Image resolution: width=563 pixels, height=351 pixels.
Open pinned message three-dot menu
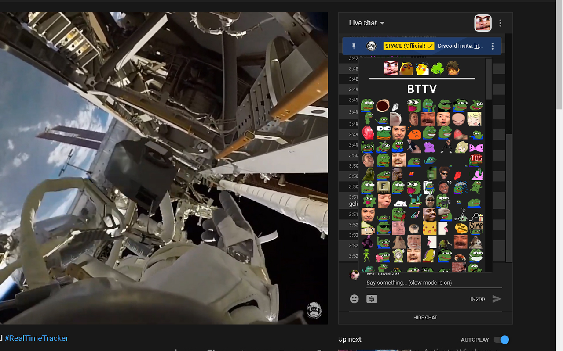[x=492, y=46]
